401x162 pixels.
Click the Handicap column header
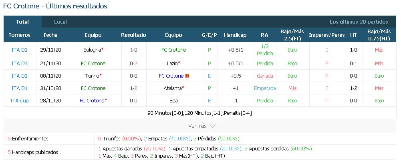(x=235, y=35)
